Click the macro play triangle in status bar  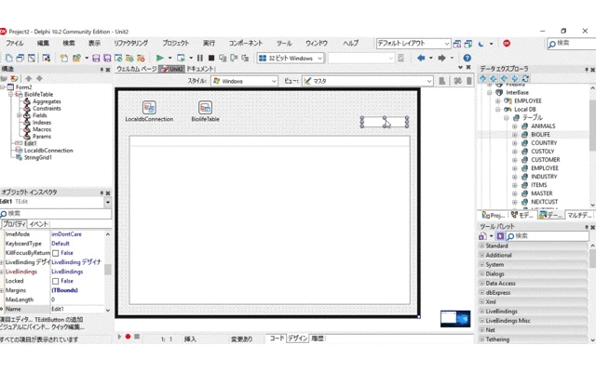tap(119, 337)
